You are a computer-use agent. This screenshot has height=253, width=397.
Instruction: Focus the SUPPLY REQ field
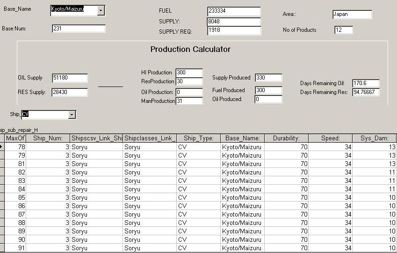[234, 31]
